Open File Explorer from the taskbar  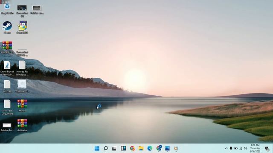[x=141, y=148]
